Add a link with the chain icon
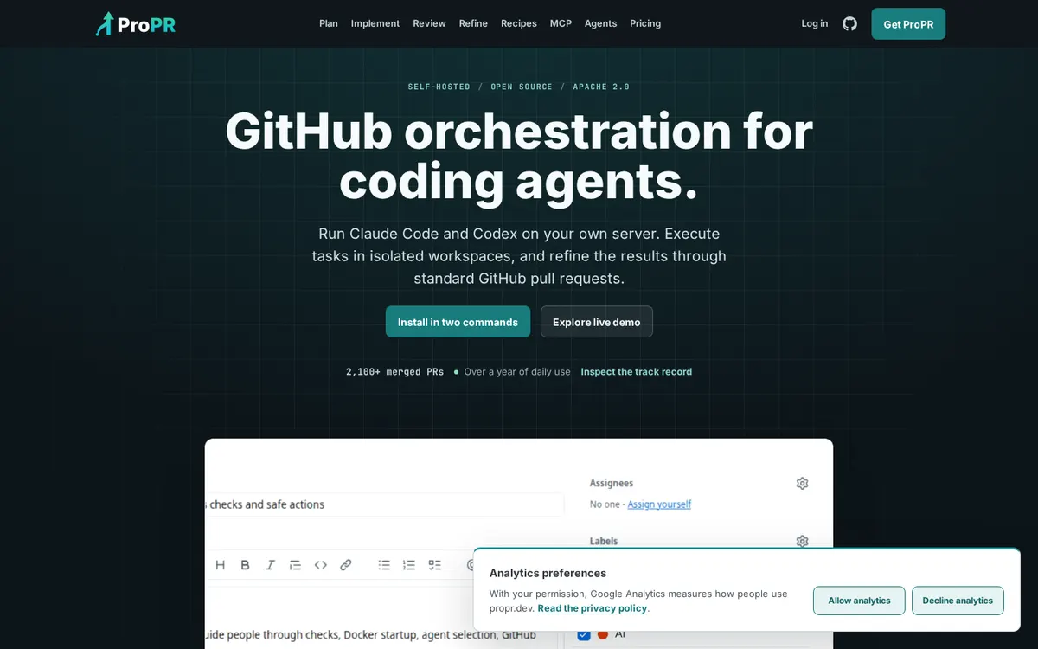Screen dimensions: 1038x649 [345, 565]
